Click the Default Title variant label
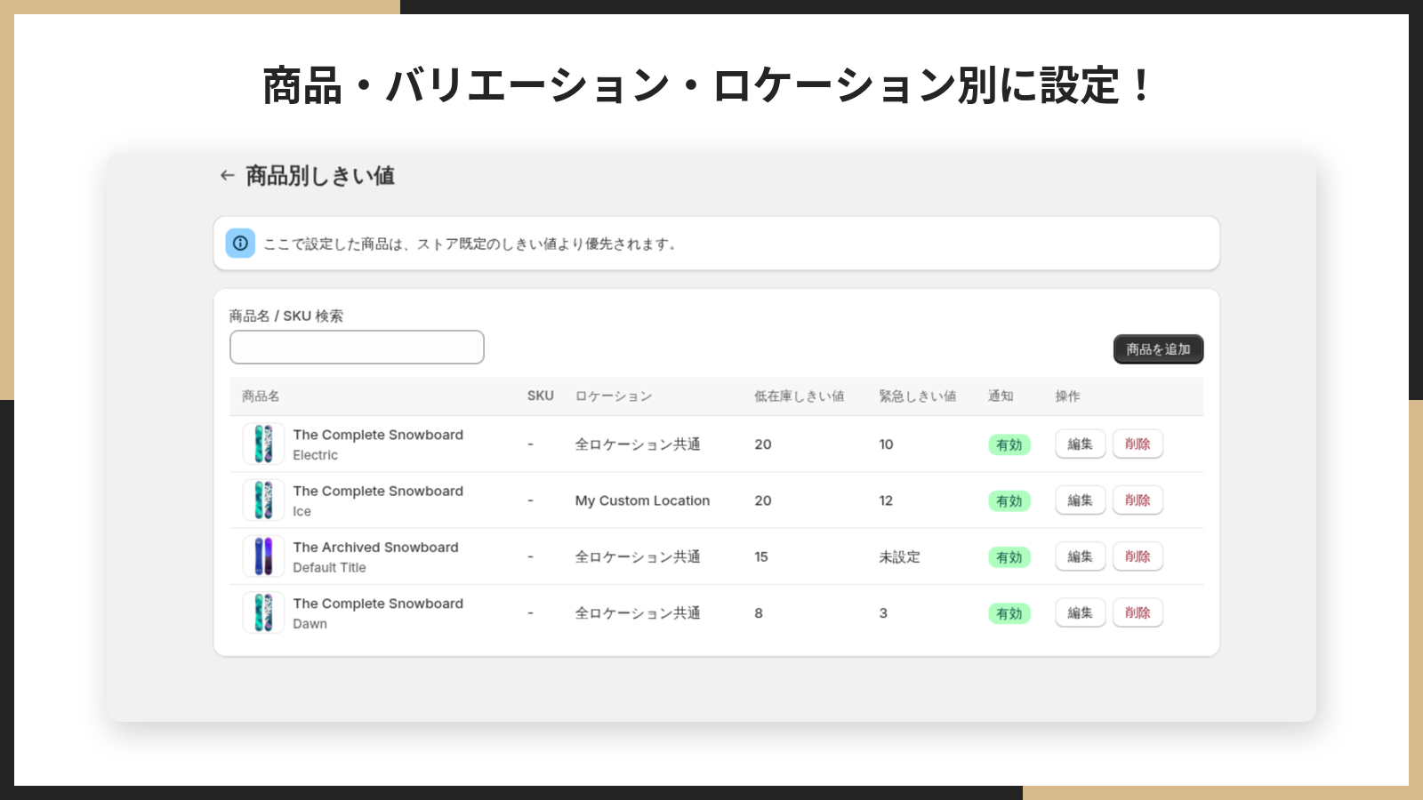This screenshot has width=1423, height=800. [x=329, y=567]
